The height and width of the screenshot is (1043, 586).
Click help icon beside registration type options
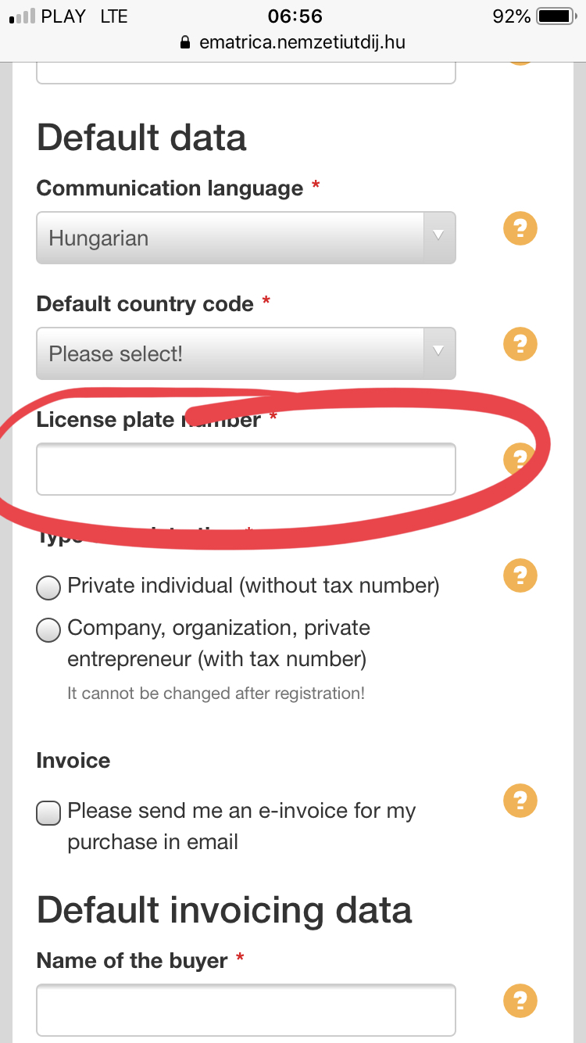point(520,575)
